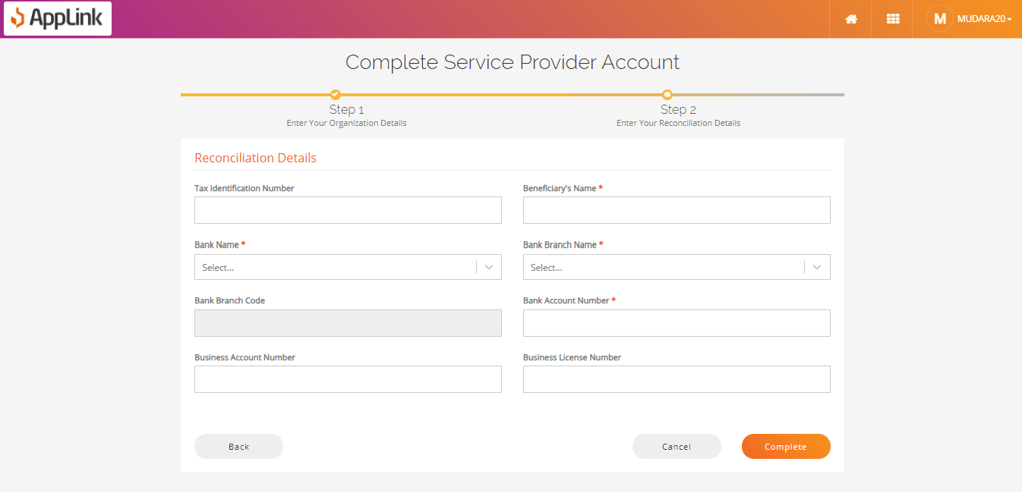
Task: Expand the Bank Branch Name dropdown
Action: (x=677, y=267)
